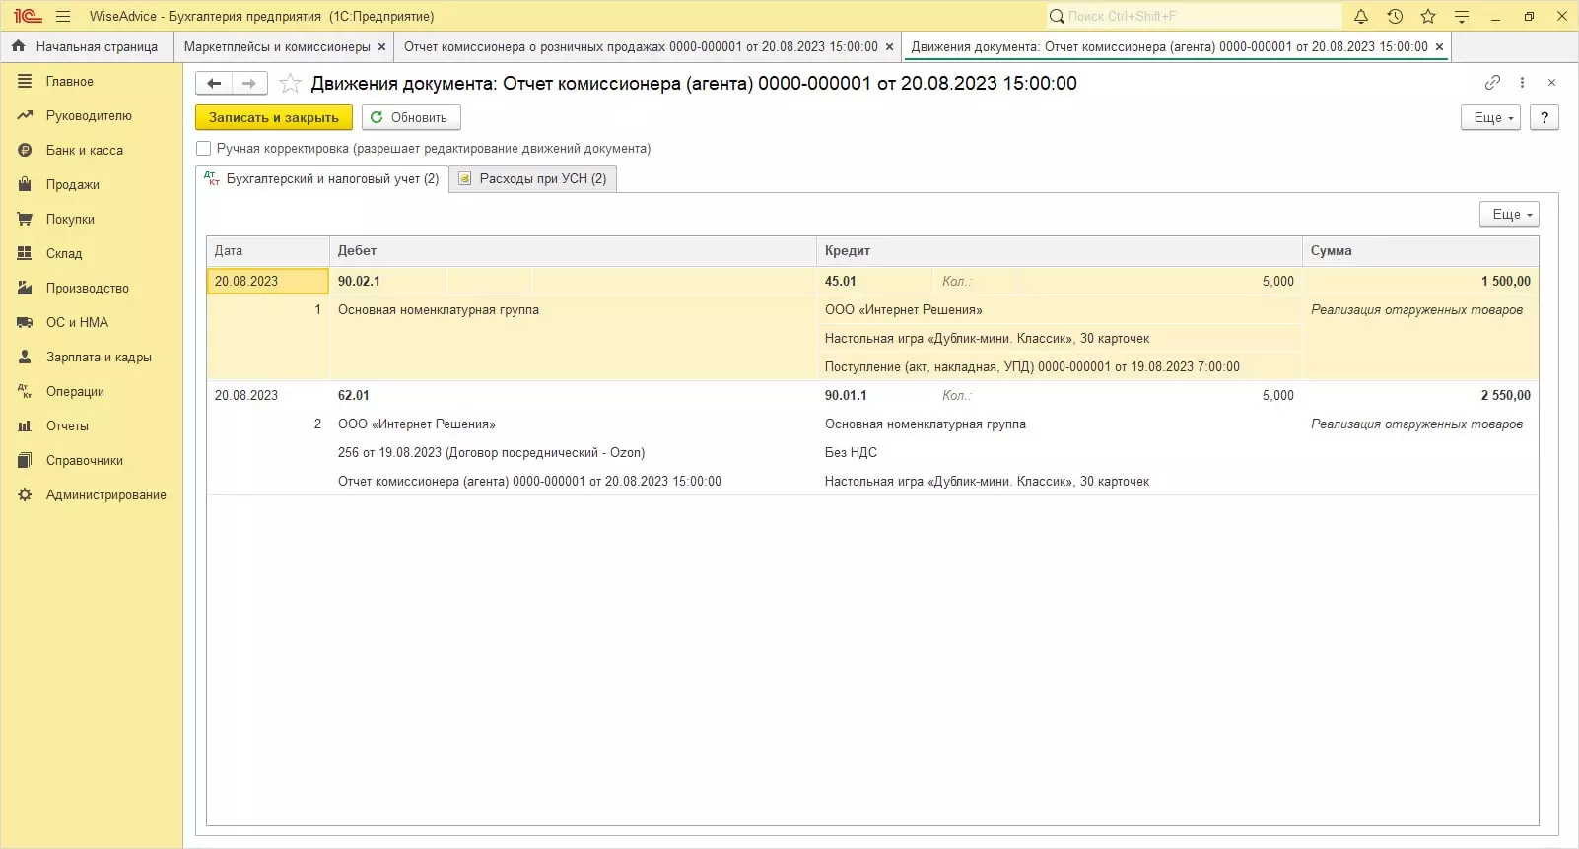Expand the Еще dropdown above the table
This screenshot has width=1579, height=849.
(1509, 214)
